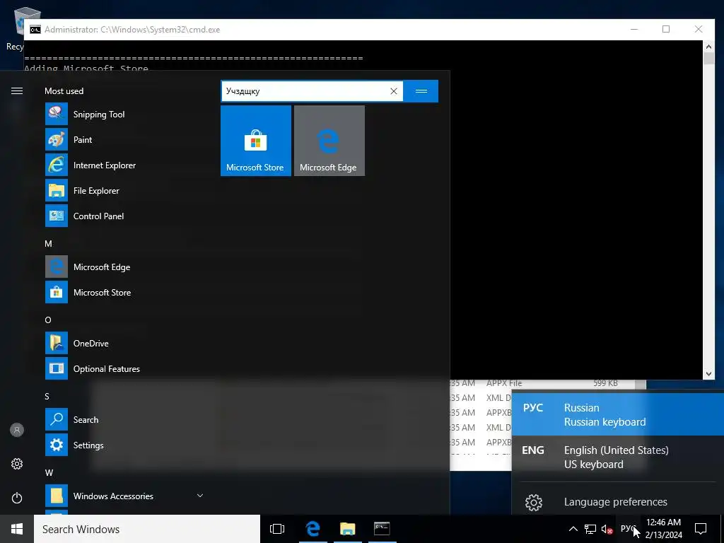Click the Microsoft Edge pinned tile
Image resolution: width=724 pixels, height=543 pixels.
coord(329,141)
